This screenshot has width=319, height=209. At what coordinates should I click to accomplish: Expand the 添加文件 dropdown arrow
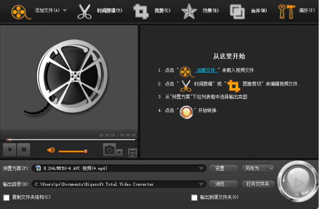click(65, 10)
